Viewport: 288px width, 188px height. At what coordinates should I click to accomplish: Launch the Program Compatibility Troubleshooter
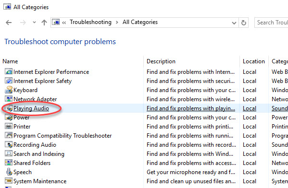[x=63, y=136]
